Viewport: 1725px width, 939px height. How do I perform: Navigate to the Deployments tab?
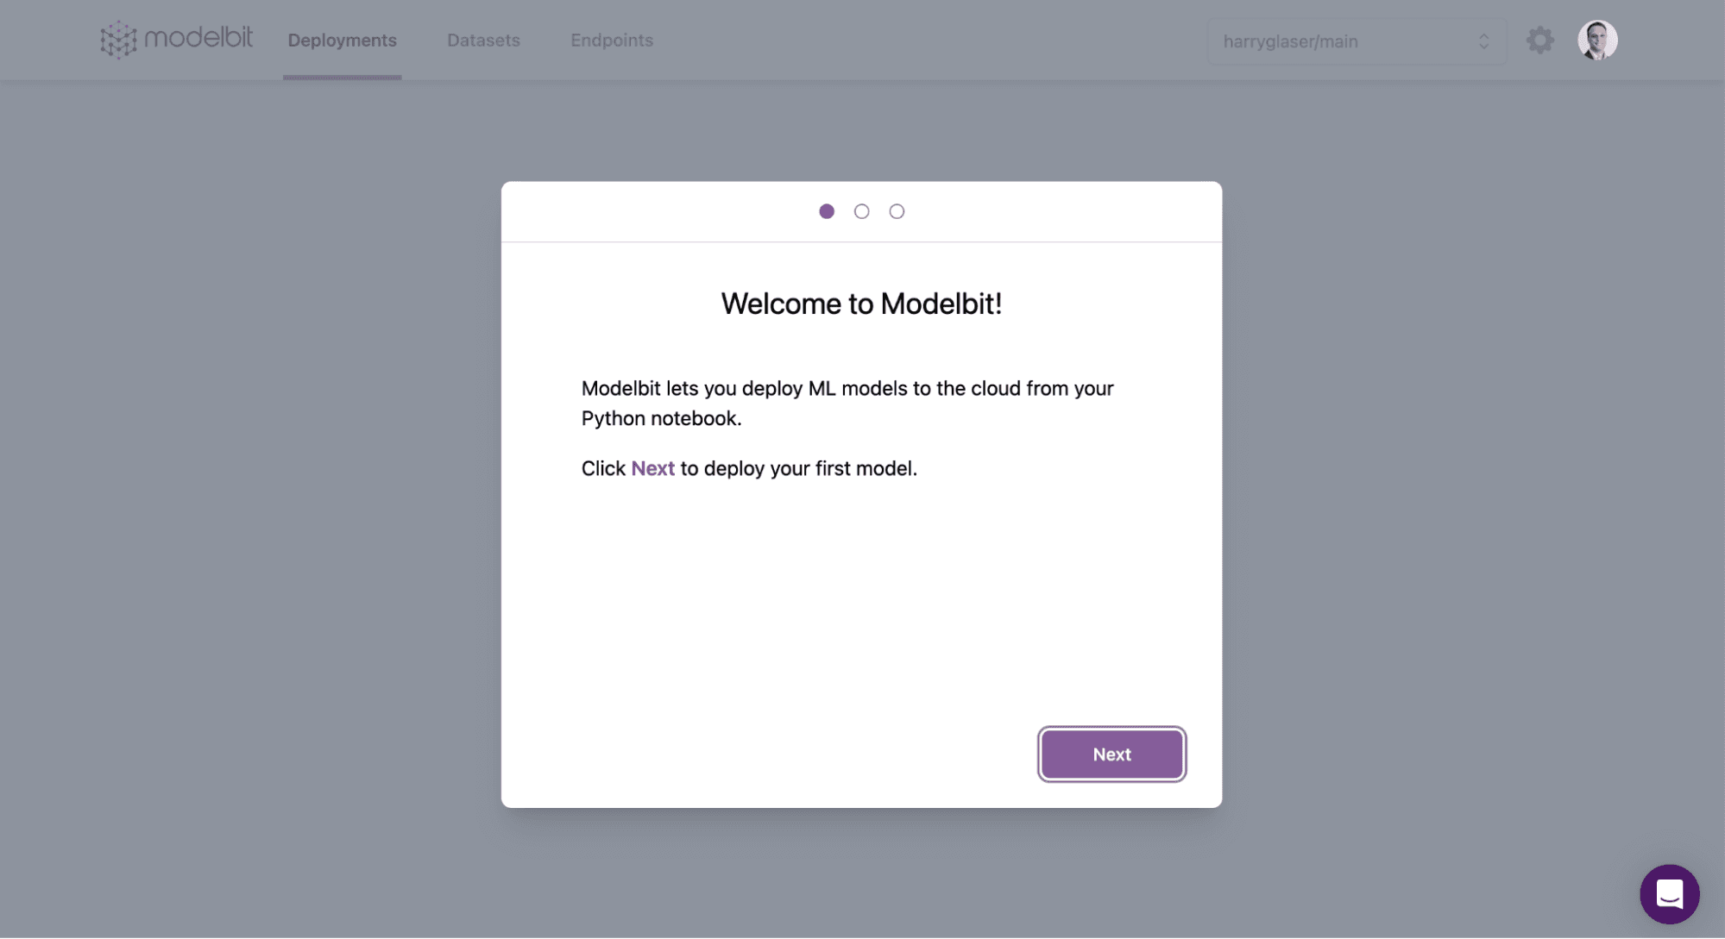342,40
